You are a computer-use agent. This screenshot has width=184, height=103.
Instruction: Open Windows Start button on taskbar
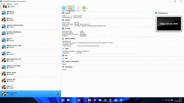click(63, 100)
